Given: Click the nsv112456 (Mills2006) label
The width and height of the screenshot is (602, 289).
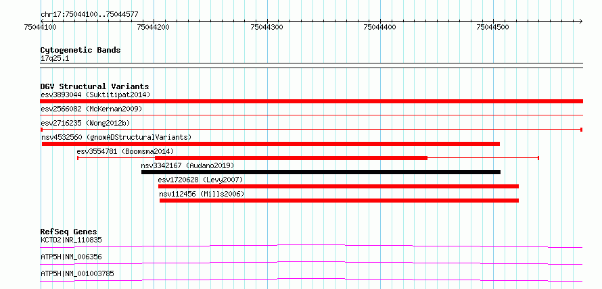Looking at the screenshot, I should point(202,194).
